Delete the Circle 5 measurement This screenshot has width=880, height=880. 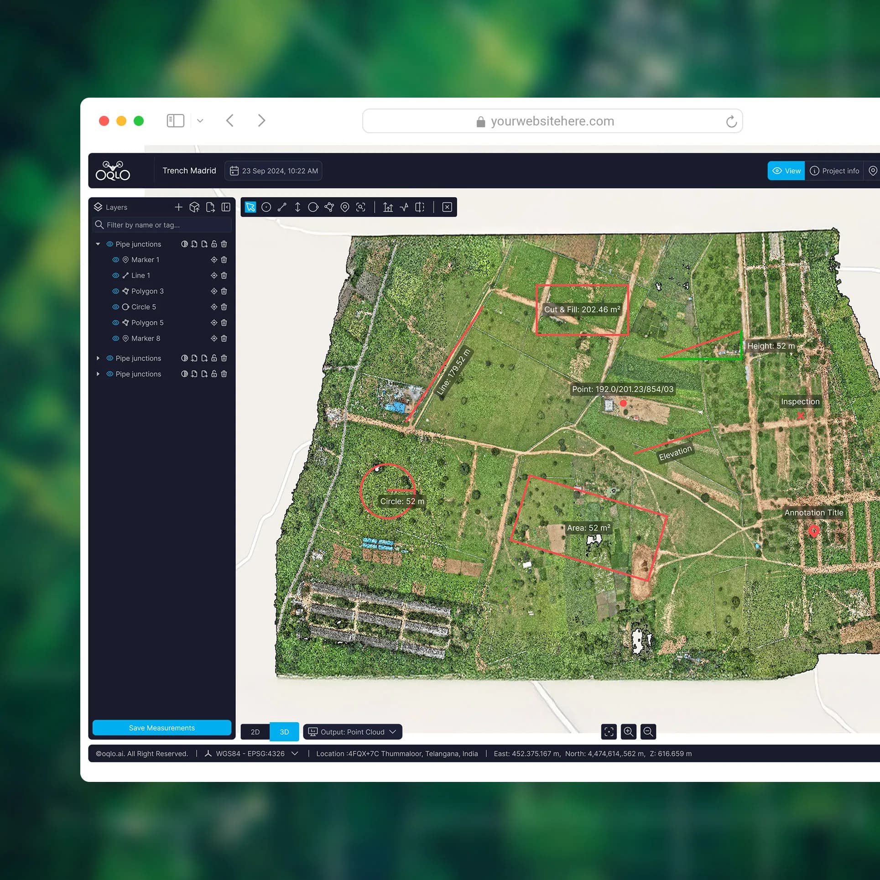(224, 307)
